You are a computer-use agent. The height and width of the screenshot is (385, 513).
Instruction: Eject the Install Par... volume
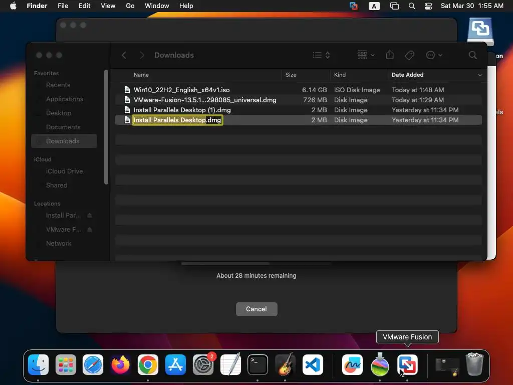90,216
